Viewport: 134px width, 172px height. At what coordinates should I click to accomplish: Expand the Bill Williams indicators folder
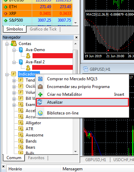pyautogui.click(x=14, y=99)
